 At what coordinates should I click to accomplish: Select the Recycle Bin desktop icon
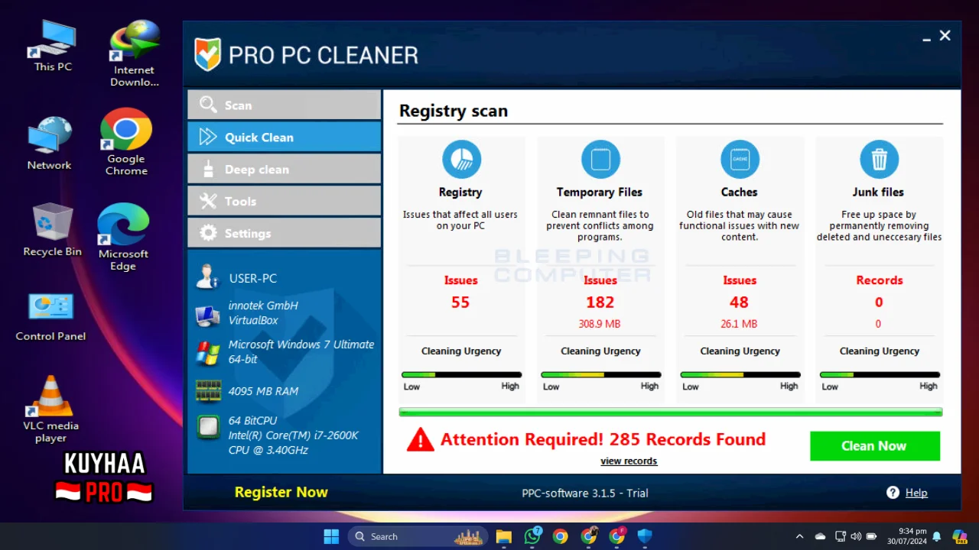point(52,229)
